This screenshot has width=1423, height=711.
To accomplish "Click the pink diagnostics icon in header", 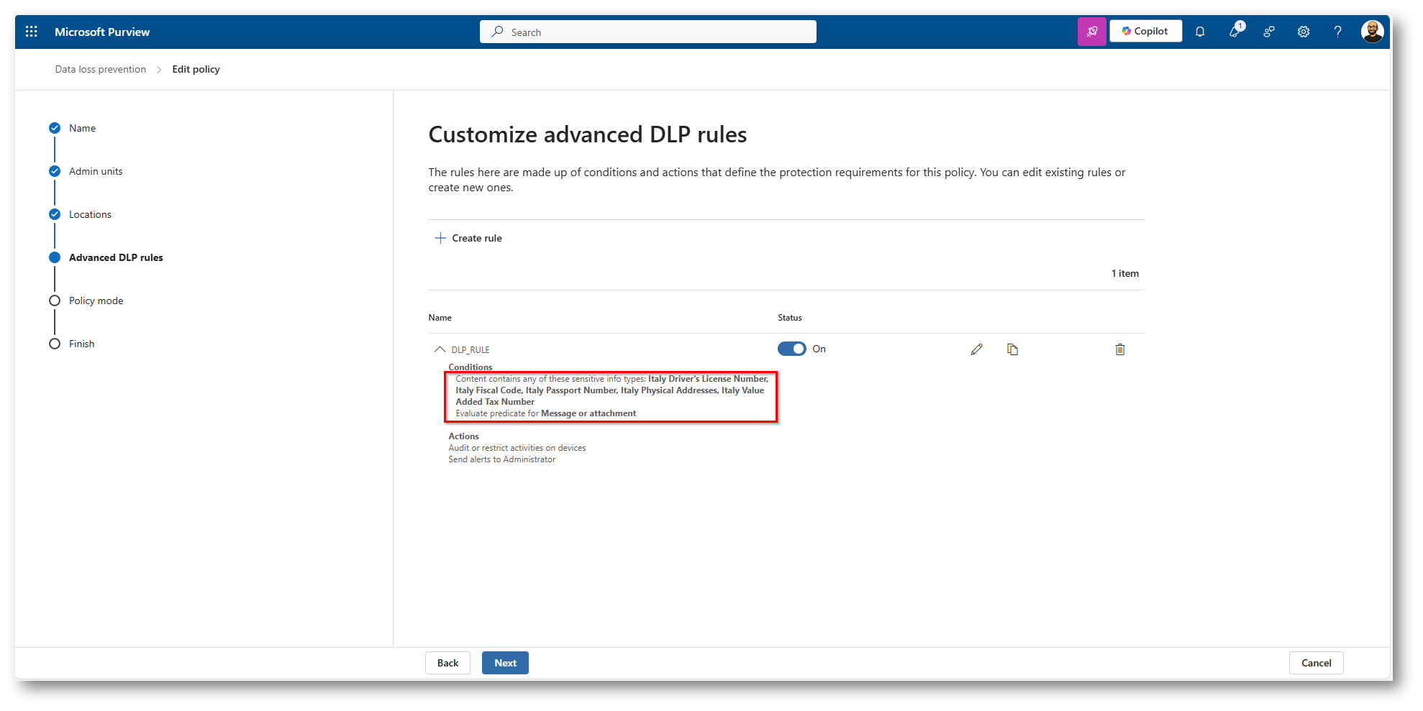I will (1091, 32).
